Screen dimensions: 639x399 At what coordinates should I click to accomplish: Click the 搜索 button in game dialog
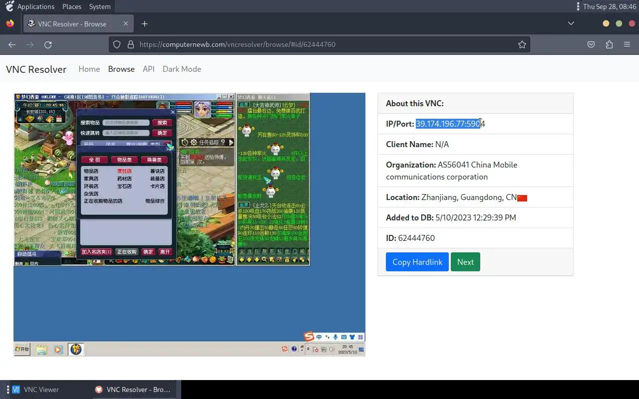click(162, 122)
